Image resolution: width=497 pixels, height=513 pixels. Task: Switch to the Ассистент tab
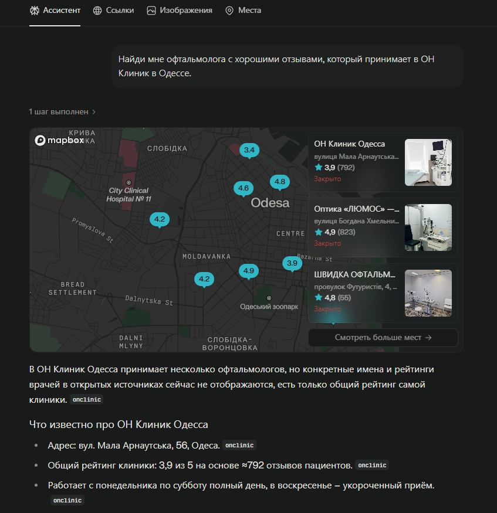click(55, 11)
